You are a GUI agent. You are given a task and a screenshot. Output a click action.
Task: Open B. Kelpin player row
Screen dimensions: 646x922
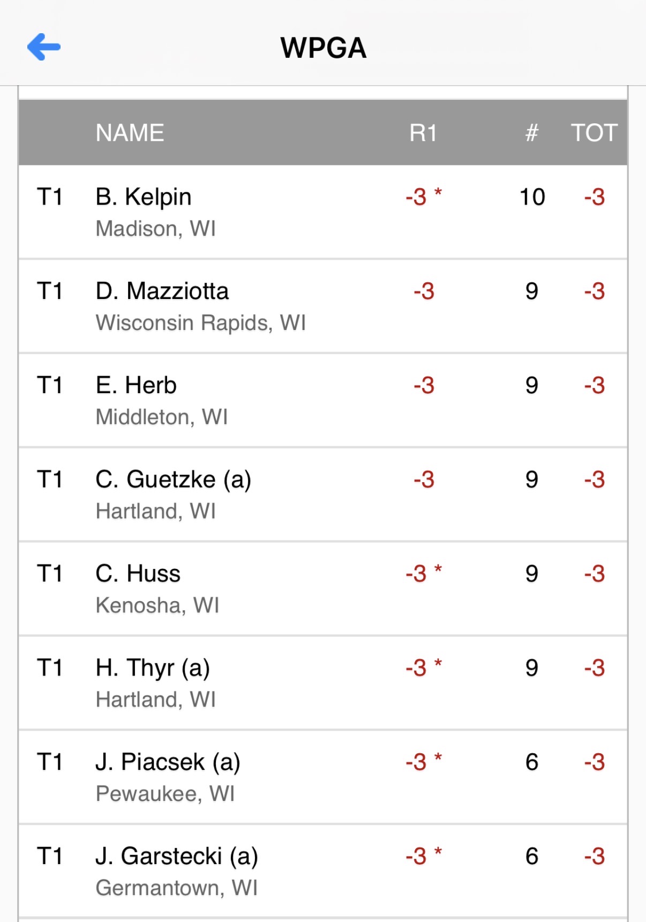pos(323,212)
